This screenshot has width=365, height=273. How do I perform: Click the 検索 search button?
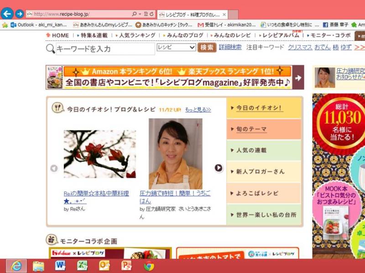click(207, 47)
